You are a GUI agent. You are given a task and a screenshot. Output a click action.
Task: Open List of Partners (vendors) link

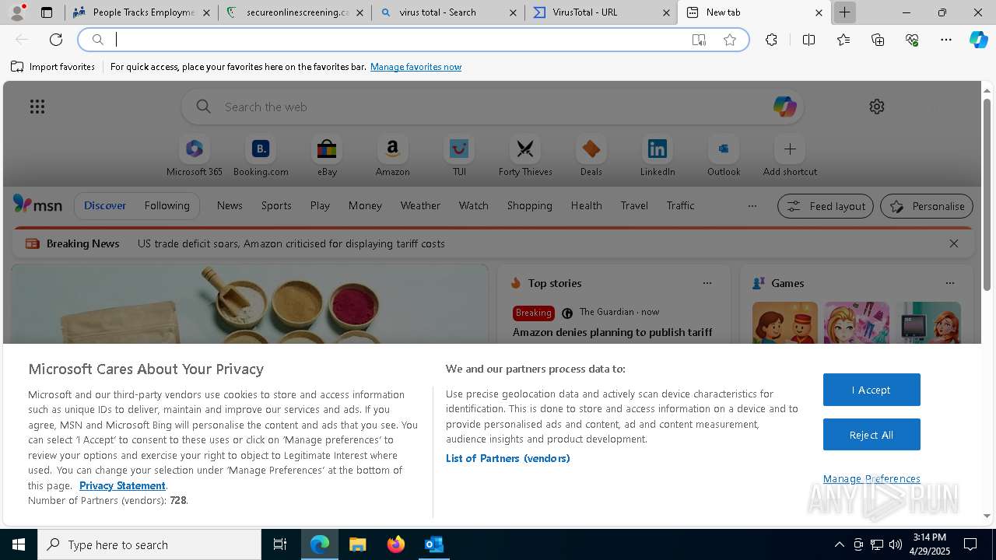pos(507,458)
